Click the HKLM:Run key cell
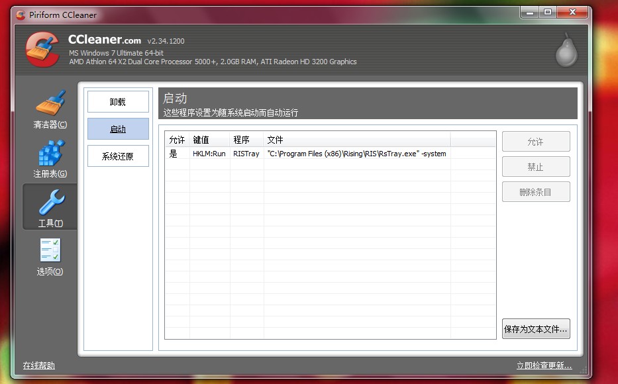The image size is (618, 384). tap(209, 154)
